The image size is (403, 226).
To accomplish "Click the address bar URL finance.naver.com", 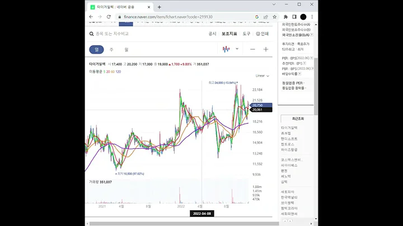I will [168, 17].
